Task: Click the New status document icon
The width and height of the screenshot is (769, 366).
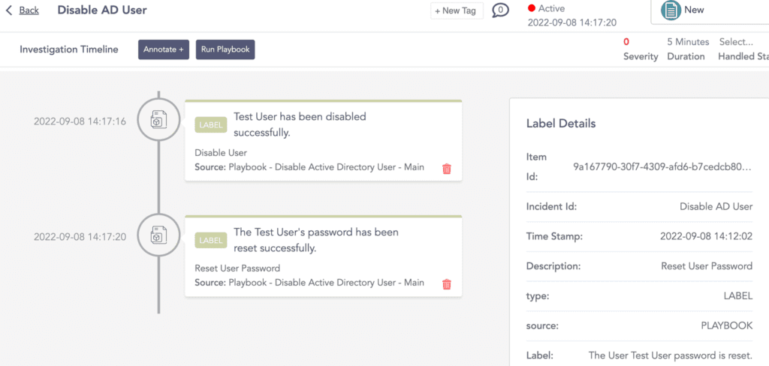Action: tap(670, 10)
